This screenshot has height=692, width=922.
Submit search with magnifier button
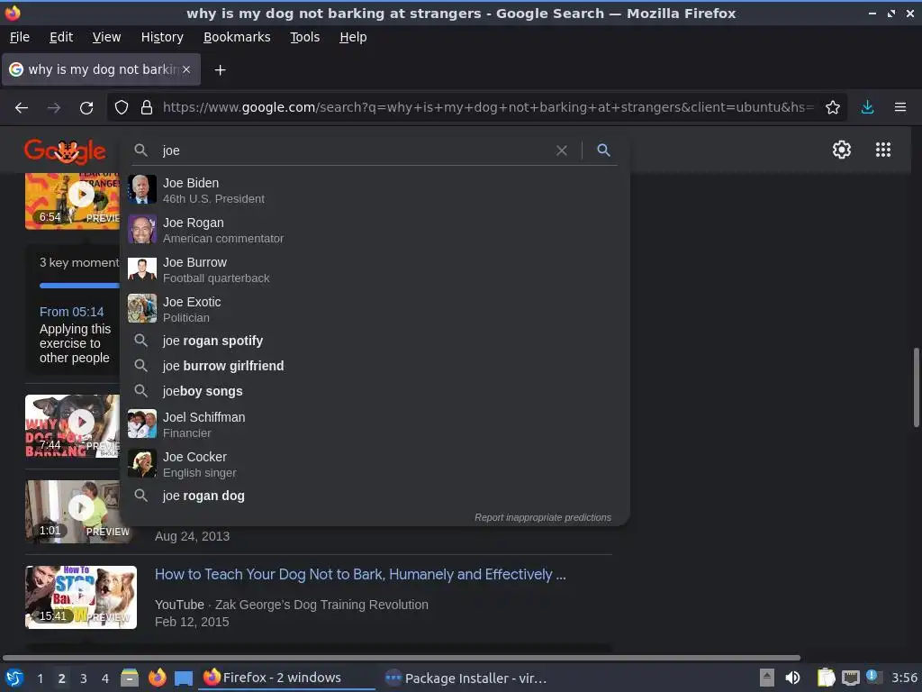pyautogui.click(x=603, y=150)
